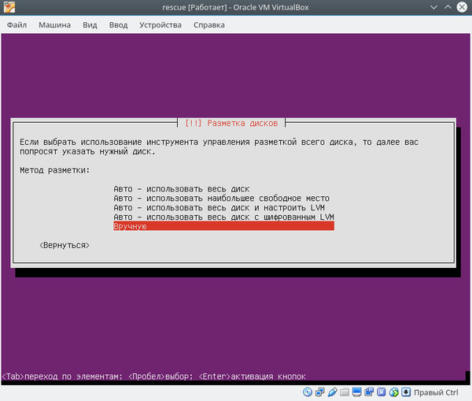The image size is (472, 401).
Task: Click the video capture status icon
Action: 369,392
